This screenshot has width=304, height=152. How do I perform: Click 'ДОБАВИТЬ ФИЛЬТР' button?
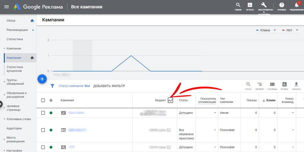click(x=109, y=86)
